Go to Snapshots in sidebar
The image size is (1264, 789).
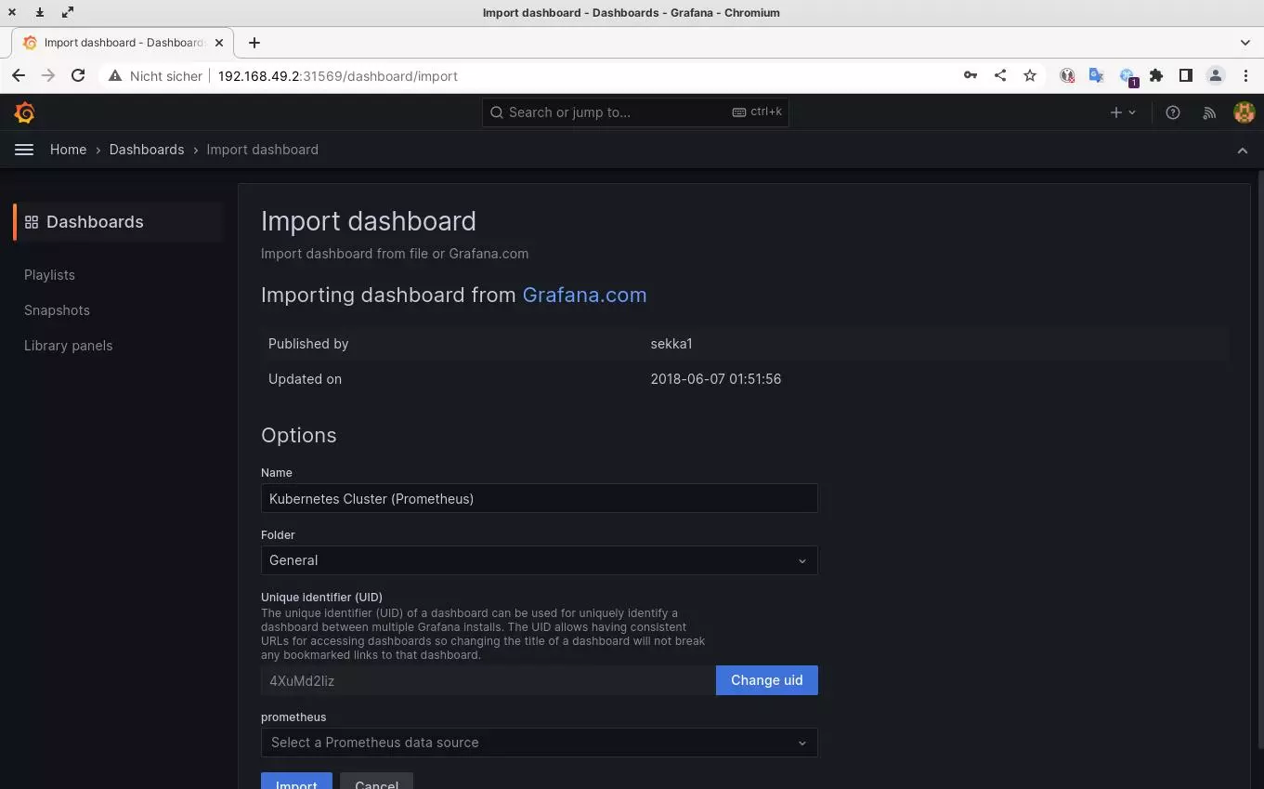(x=57, y=310)
